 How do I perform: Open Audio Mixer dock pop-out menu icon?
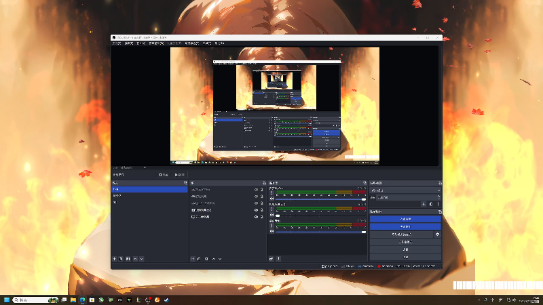tap(364, 182)
